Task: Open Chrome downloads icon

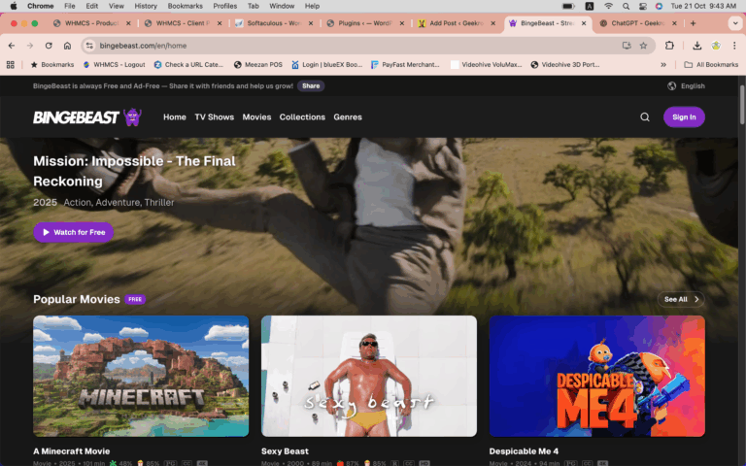Action: [696, 46]
